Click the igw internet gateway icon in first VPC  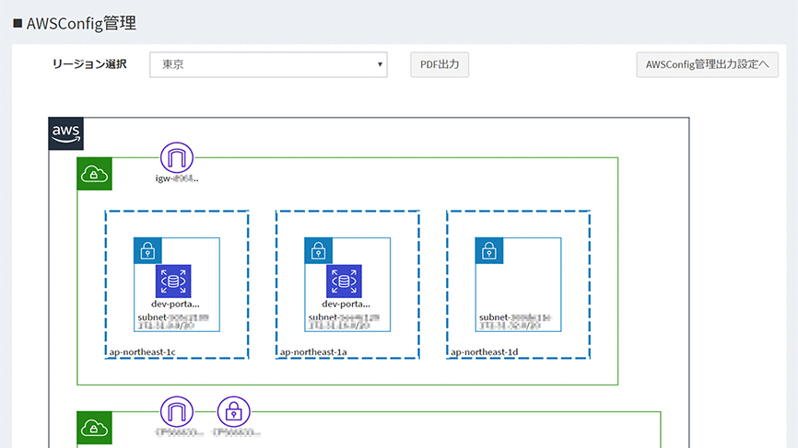click(x=177, y=157)
